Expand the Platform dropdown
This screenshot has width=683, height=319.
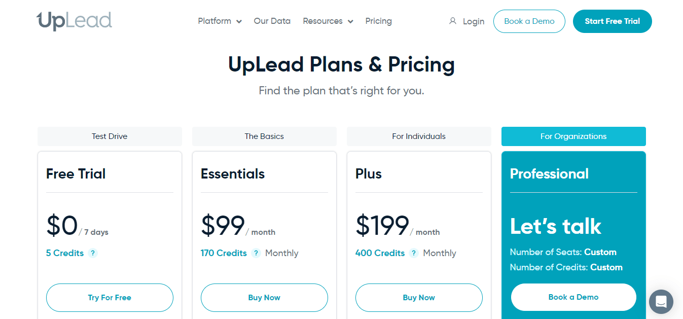(220, 21)
